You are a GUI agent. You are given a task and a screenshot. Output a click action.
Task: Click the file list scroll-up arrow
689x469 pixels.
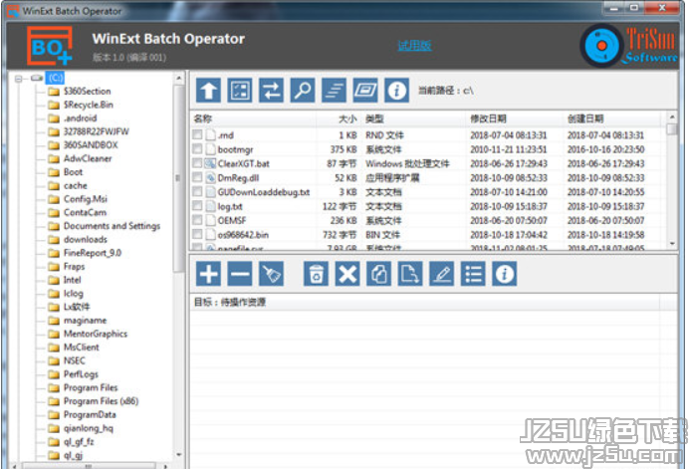tap(672, 117)
